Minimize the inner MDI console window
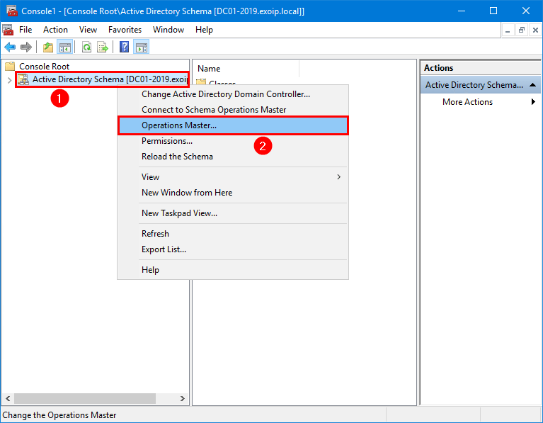Screen dimensions: 543x423 [508, 30]
